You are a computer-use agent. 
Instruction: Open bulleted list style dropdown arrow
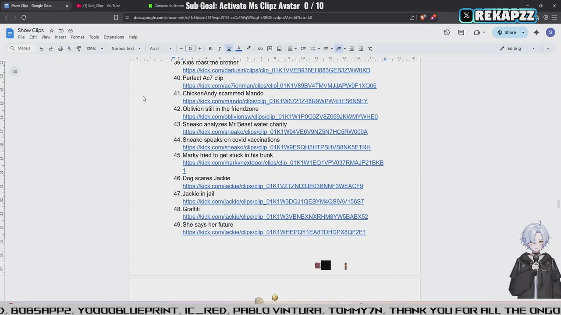pyautogui.click(x=331, y=49)
